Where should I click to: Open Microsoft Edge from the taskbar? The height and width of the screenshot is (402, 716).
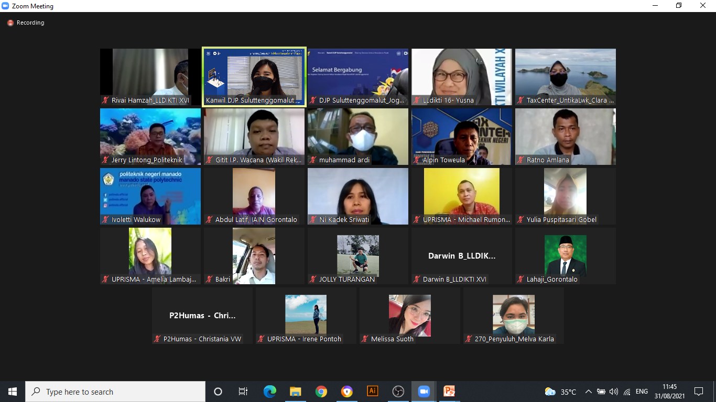(270, 392)
